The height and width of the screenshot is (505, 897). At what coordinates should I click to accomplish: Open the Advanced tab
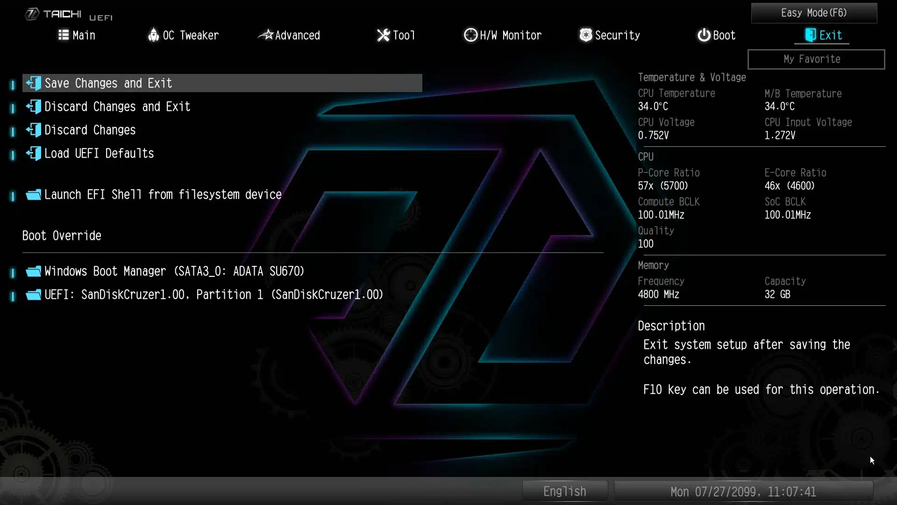pyautogui.click(x=289, y=35)
